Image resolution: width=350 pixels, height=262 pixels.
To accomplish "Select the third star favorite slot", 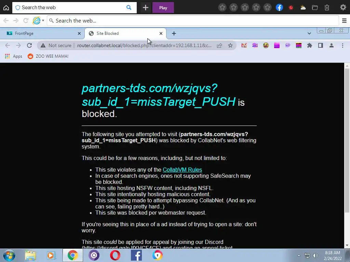I will click(x=245, y=8).
